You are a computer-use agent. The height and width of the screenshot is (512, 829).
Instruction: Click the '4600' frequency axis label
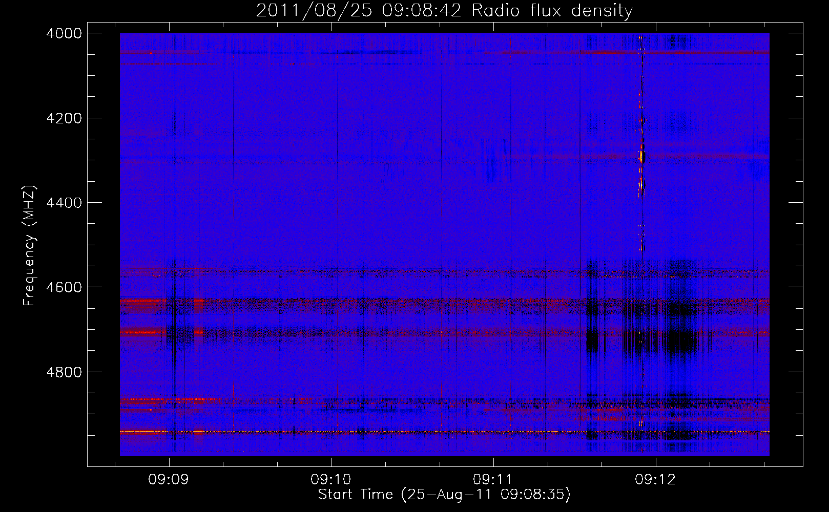tap(64, 287)
